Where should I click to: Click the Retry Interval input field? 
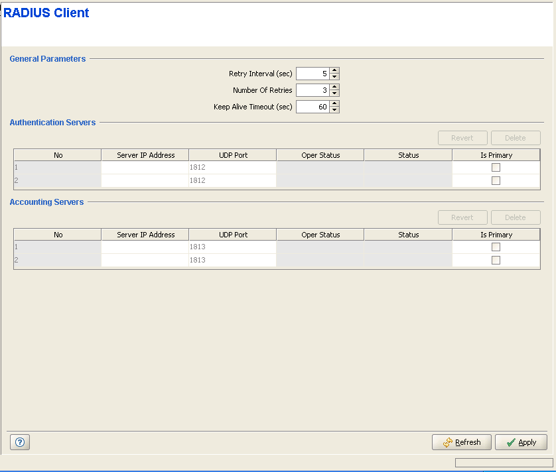coord(313,74)
